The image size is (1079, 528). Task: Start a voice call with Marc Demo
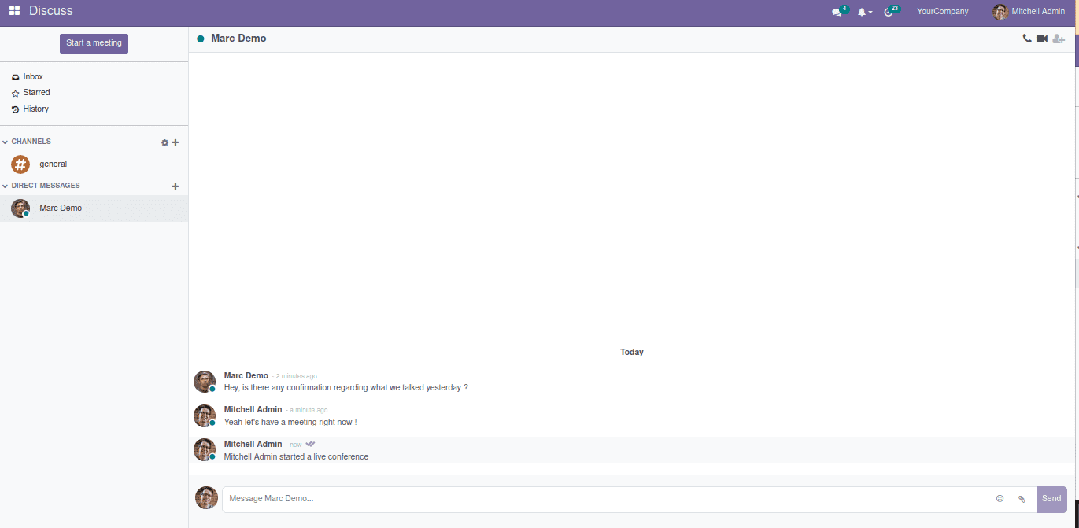[x=1026, y=39]
